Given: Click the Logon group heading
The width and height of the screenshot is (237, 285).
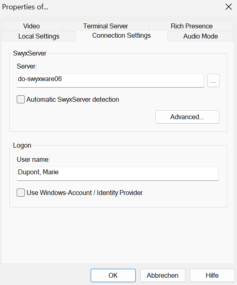Looking at the screenshot, I should 22,146.
